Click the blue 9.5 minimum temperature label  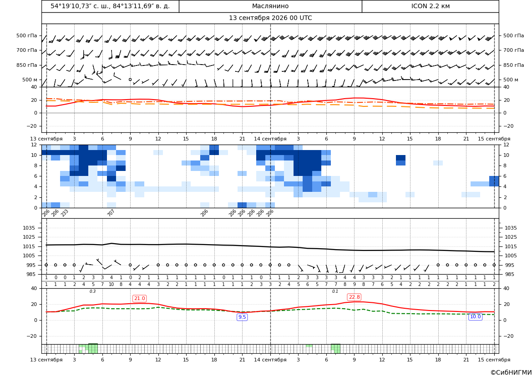pos(242,317)
